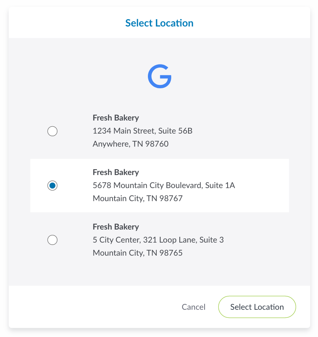Click the 5 City Center, 321 Loop Lane address
This screenshot has height=337, width=318.
(158, 240)
